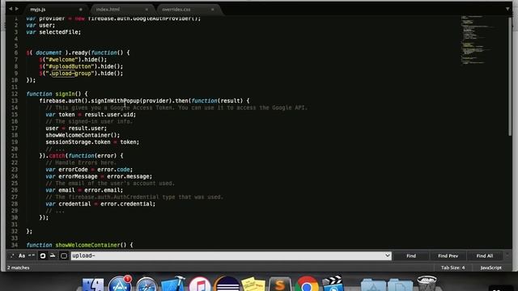
Task: Open App Store from the dock
Action: click(120, 285)
